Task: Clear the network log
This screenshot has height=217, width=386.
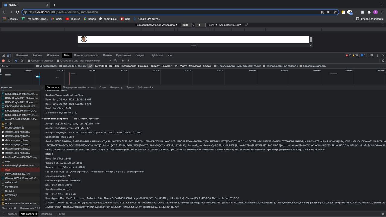Action: coord(9,61)
